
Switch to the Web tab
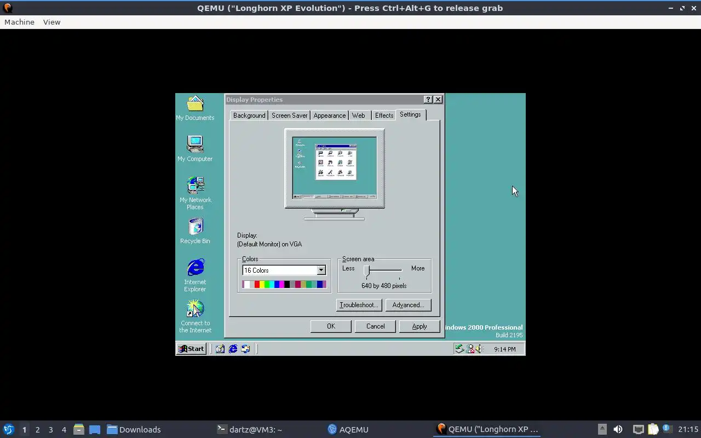359,116
